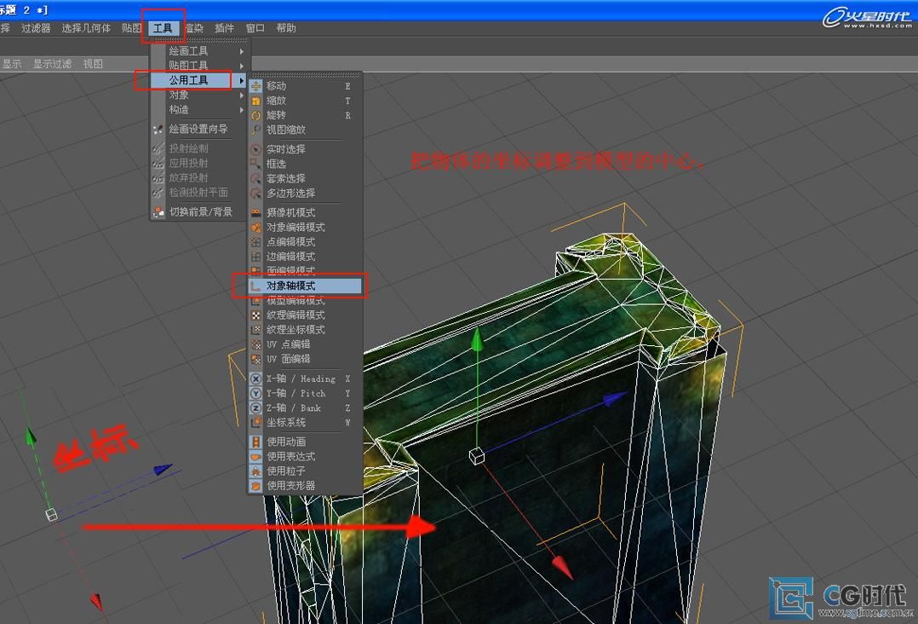Select the 实时选择 live selection icon
Image resolution: width=918 pixels, height=624 pixels.
[255, 149]
